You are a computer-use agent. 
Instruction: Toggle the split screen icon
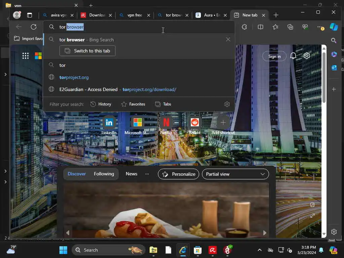click(x=260, y=27)
